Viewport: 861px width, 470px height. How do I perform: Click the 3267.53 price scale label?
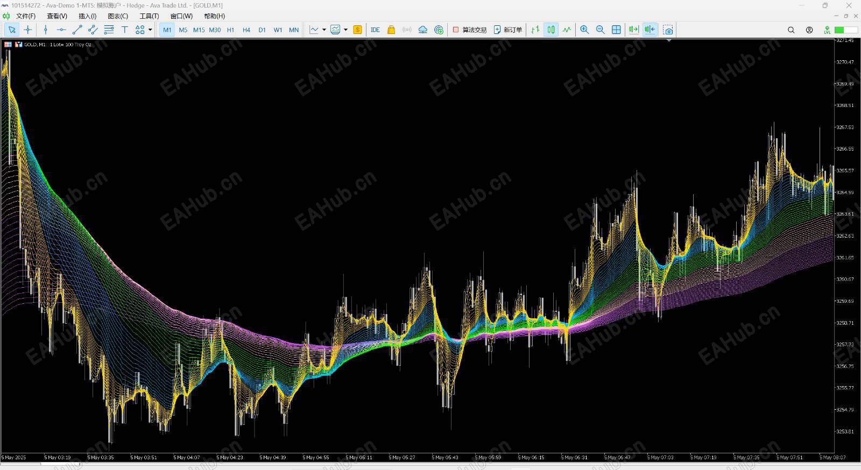845,127
